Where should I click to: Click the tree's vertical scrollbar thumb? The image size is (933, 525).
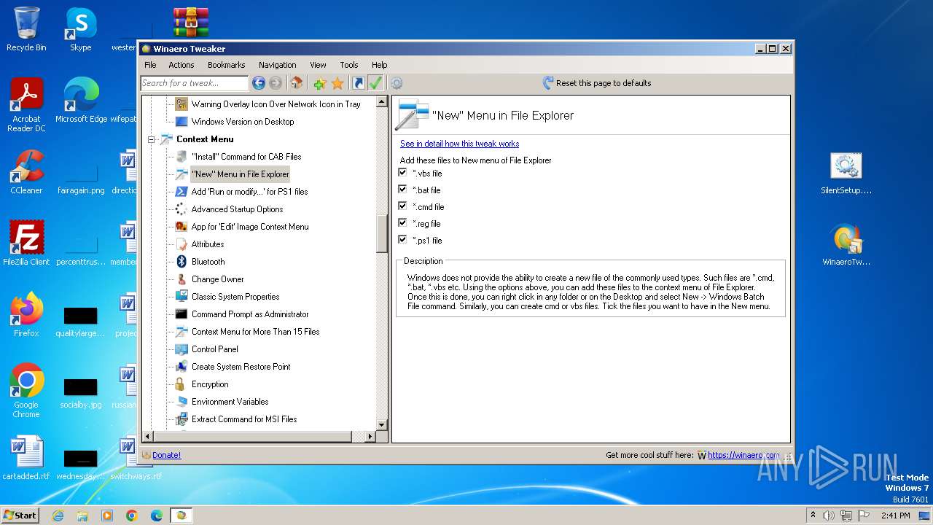pyautogui.click(x=382, y=234)
